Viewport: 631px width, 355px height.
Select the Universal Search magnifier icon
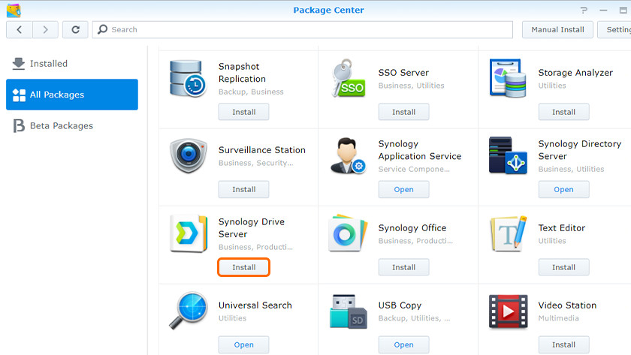pyautogui.click(x=188, y=311)
